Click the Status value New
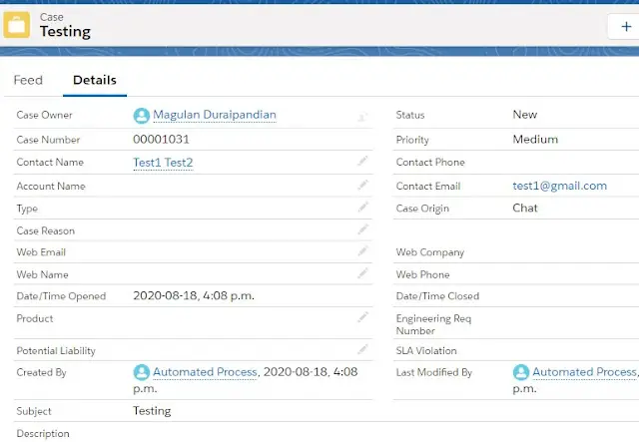Image resolution: width=639 pixels, height=442 pixels. (525, 115)
